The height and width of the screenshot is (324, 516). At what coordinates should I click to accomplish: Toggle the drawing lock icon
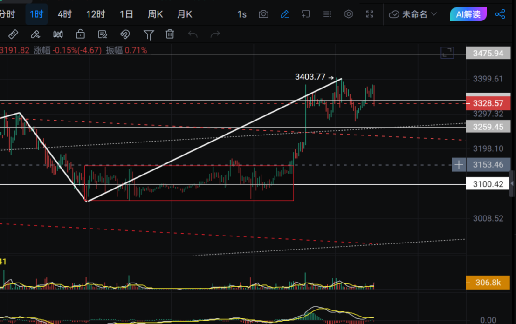(x=80, y=34)
